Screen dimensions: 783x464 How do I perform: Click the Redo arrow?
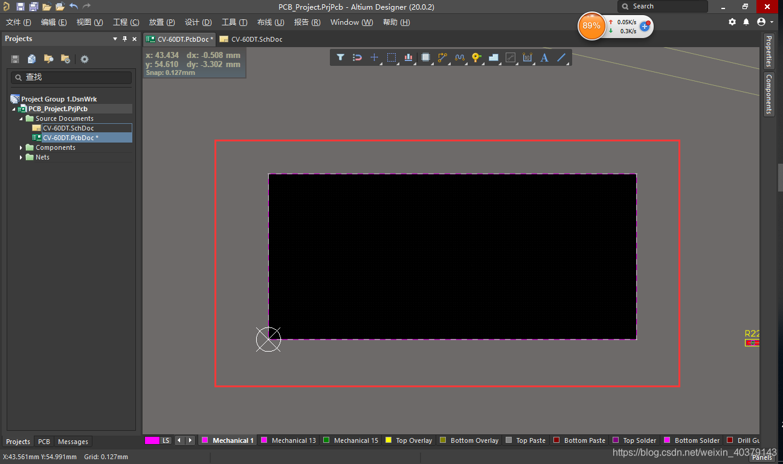(87, 7)
